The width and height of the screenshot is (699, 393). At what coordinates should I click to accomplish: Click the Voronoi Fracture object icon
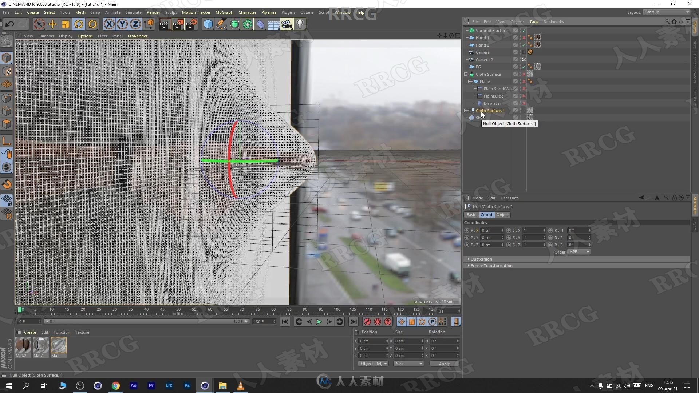[x=472, y=30]
